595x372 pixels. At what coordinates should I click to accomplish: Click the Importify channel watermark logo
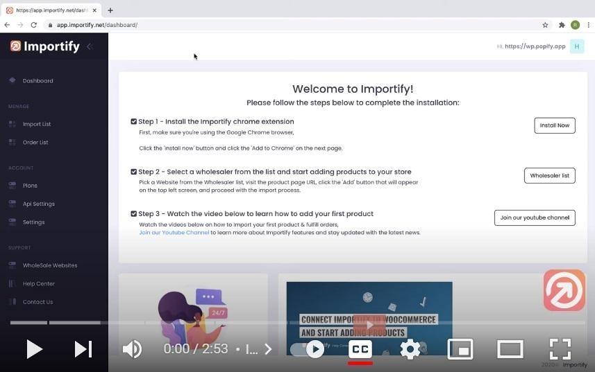(x=564, y=290)
